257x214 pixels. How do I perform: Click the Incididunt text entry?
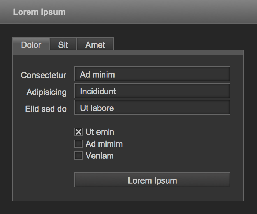coord(98,91)
